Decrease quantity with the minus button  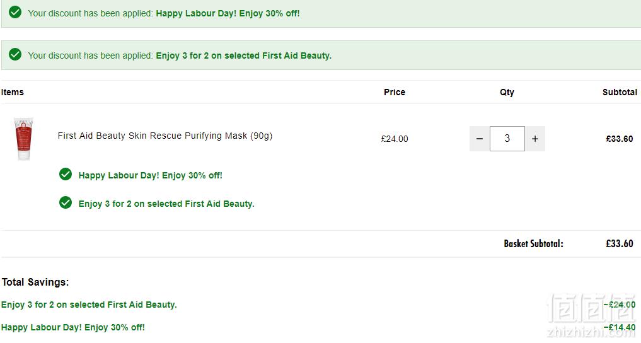(480, 139)
